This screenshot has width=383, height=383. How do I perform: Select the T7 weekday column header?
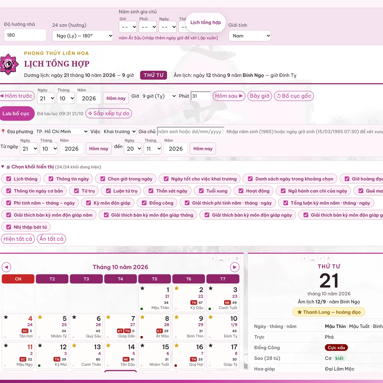coord(223,279)
